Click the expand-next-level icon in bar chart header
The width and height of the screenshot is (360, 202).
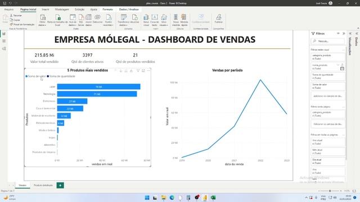pyautogui.click(x=131, y=71)
